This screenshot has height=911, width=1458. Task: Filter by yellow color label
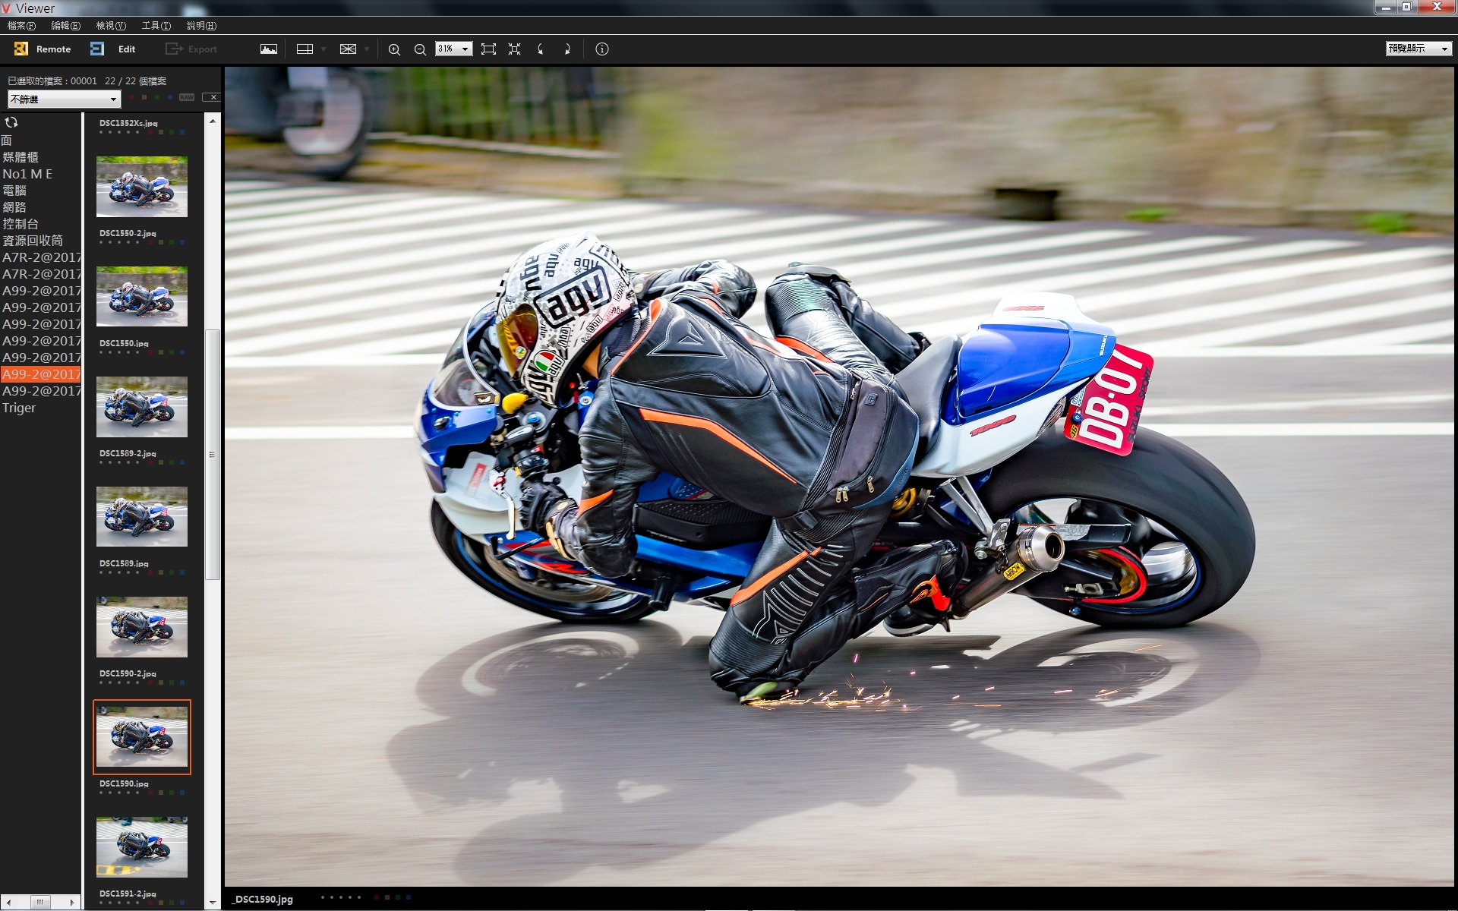tap(144, 97)
